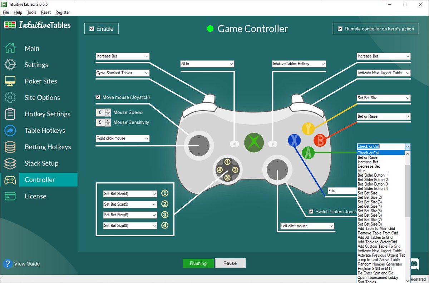Open the Set Bet Size(5) D-pad dropdown

pyautogui.click(x=130, y=204)
